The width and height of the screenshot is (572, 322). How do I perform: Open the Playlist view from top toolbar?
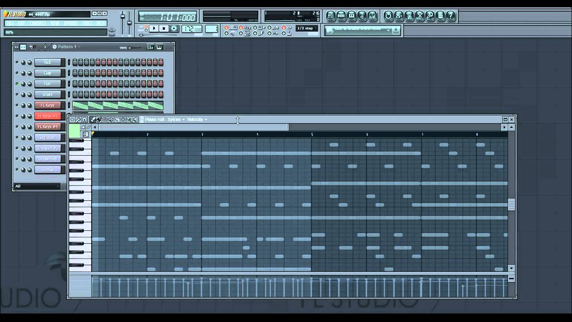point(331,16)
